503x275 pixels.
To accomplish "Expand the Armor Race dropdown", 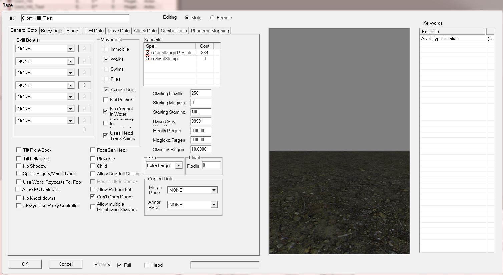I will click(214, 205).
